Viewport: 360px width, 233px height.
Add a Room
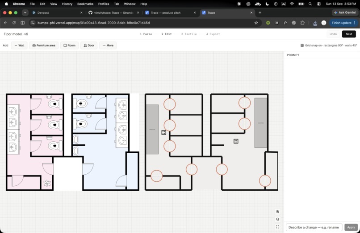(69, 45)
